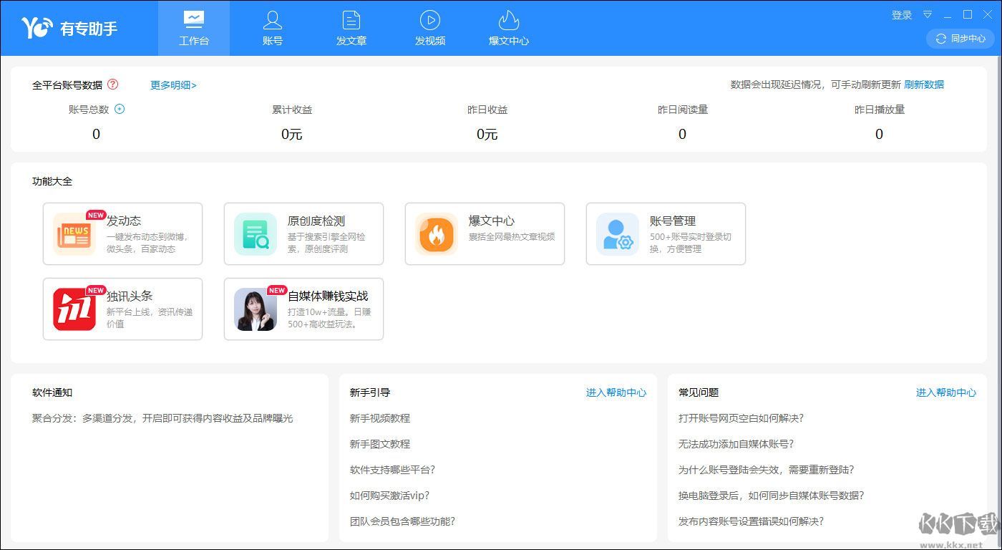Open the dropdown triangle menu in title bar
This screenshot has width=1002, height=550.
928,15
